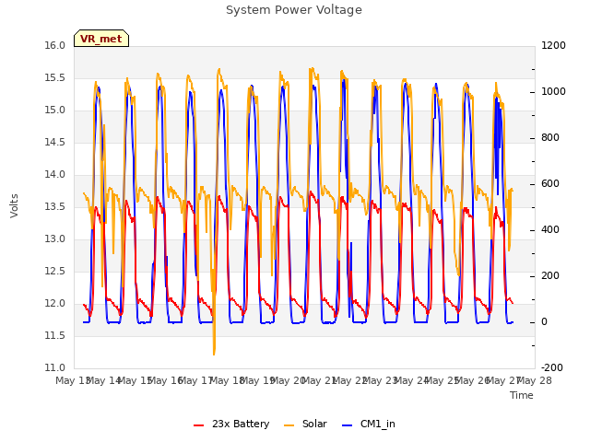Click the 12.5 left axis label
This screenshot has width=590, height=442.
(x=55, y=272)
